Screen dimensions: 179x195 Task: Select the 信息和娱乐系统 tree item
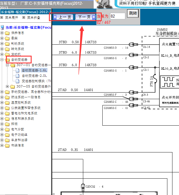pos(22,119)
